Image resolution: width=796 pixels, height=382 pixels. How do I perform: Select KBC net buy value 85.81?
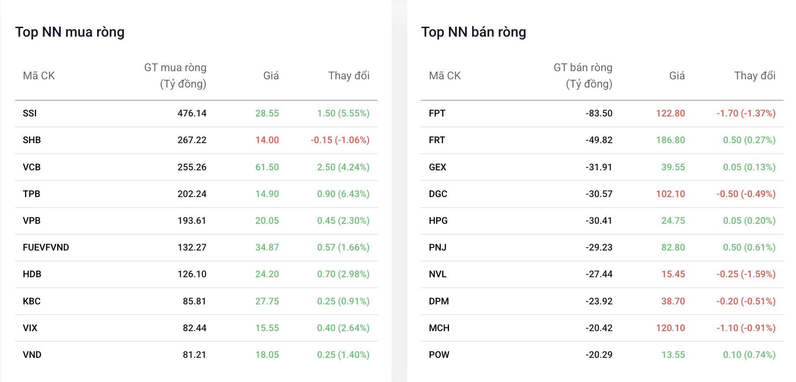194,301
